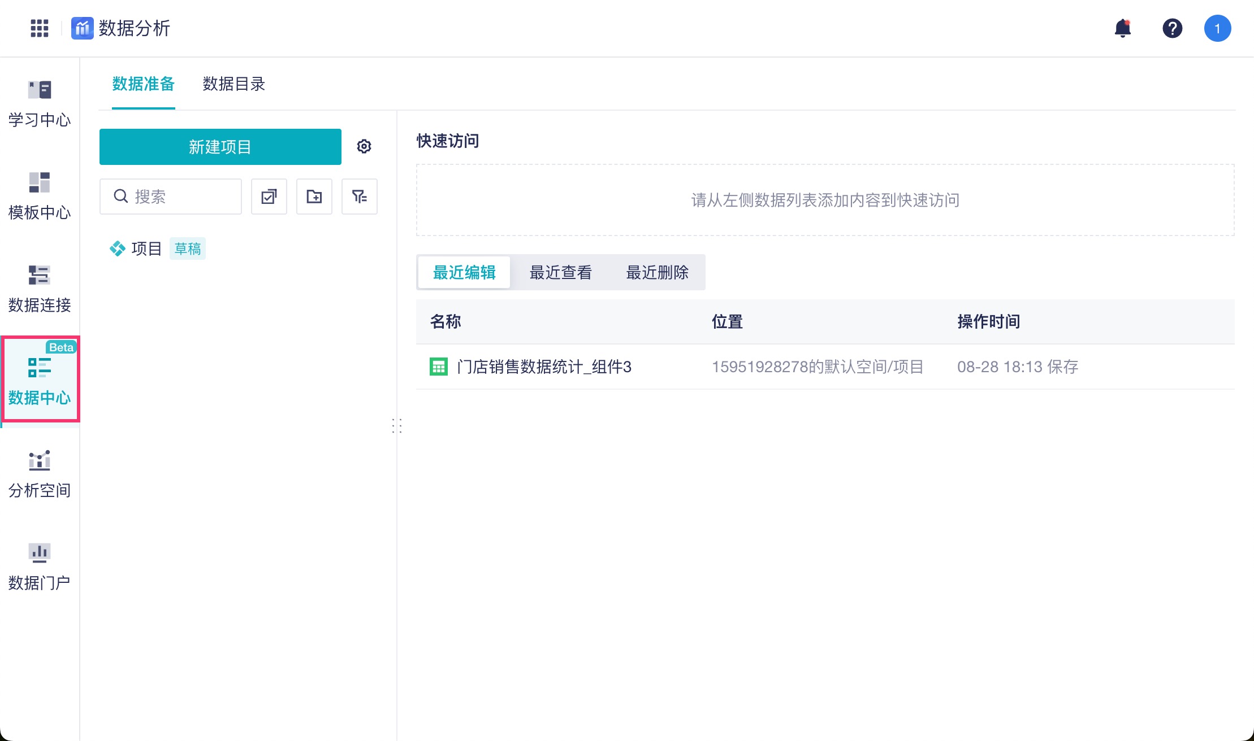Image resolution: width=1254 pixels, height=741 pixels.
Task: Click the notification bell icon
Action: click(x=1122, y=28)
